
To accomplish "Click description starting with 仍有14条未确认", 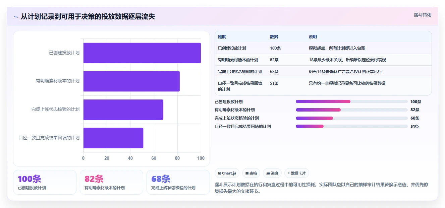I will (345, 72).
